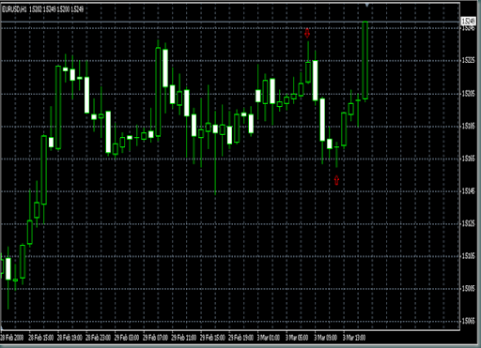
Task: Click the 3 Mar 01:00 time label
Action: [269, 338]
